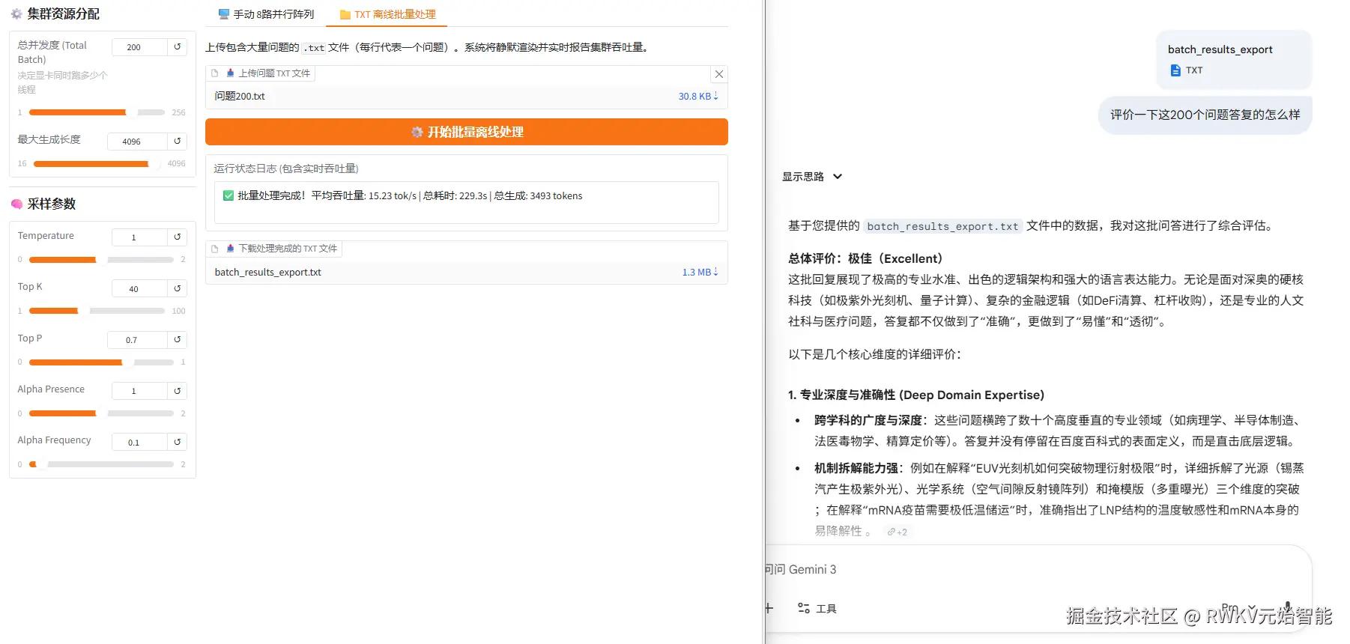Download 问题200.txt via 30.8 KB link
Viewport: 1350px width, 644px height.
[x=698, y=96]
